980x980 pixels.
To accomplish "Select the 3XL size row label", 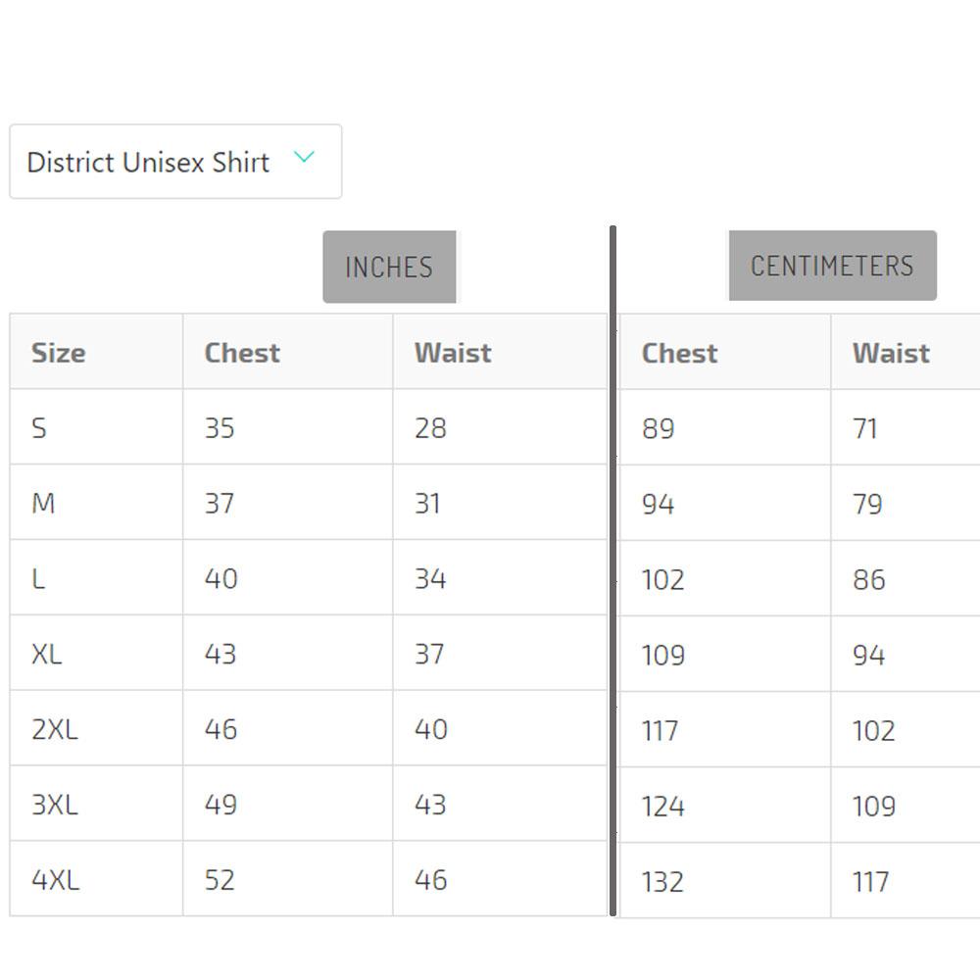I will [54, 805].
